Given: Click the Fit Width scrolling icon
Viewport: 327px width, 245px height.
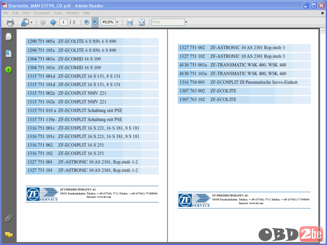Looking at the screenshot, I should 130,22.
